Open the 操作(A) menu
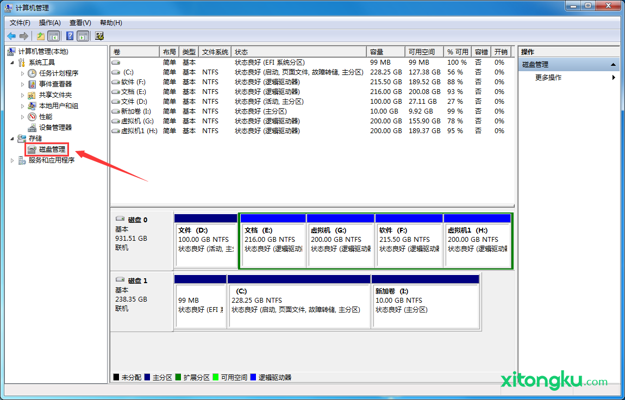The width and height of the screenshot is (625, 400). 49,22
